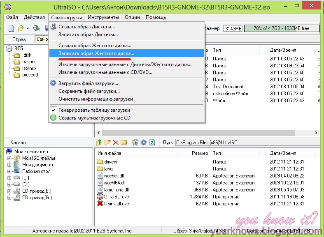Screen dimensions: 324x237
Task: Expand the (C:) drive node
Action: 9,178
